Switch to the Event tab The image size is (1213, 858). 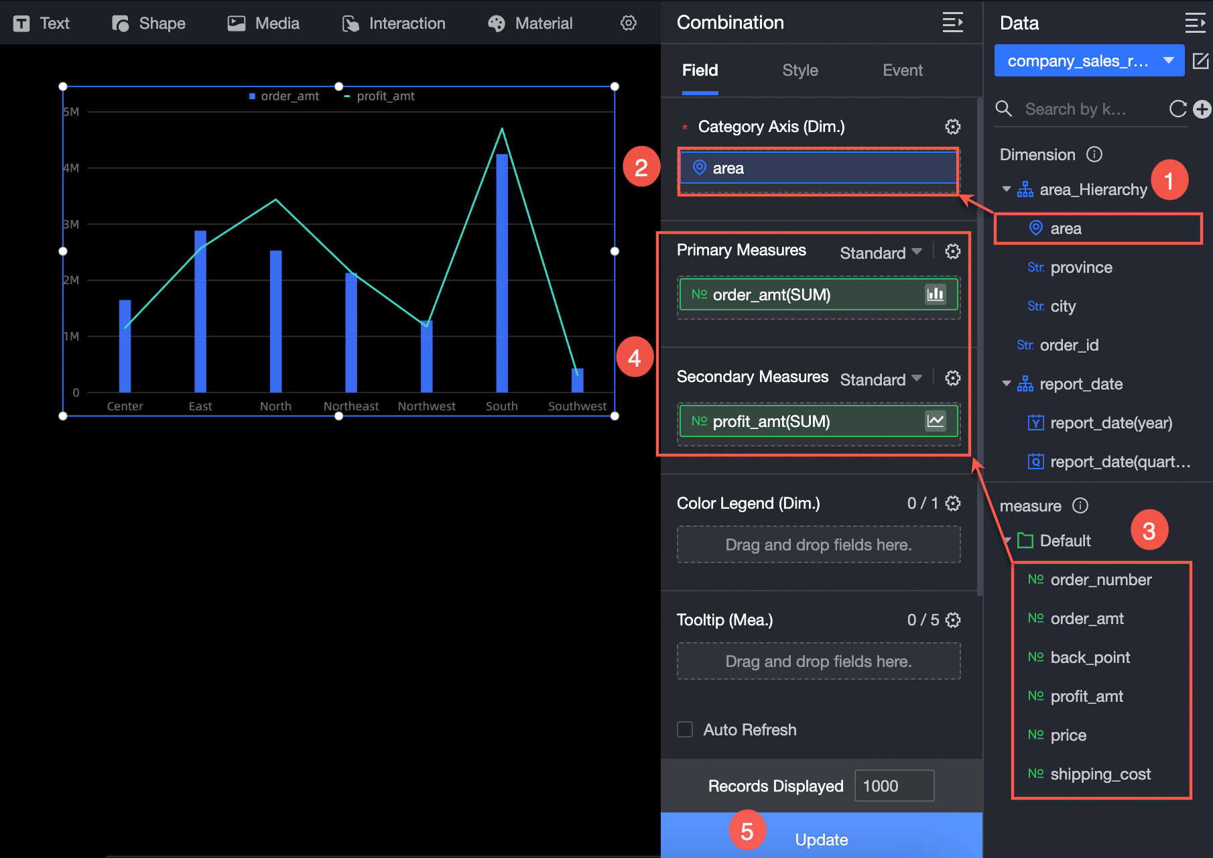coord(903,70)
